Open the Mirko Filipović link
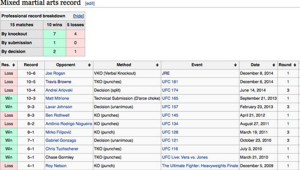Viewport: 300px width, 170px height. 58,132
